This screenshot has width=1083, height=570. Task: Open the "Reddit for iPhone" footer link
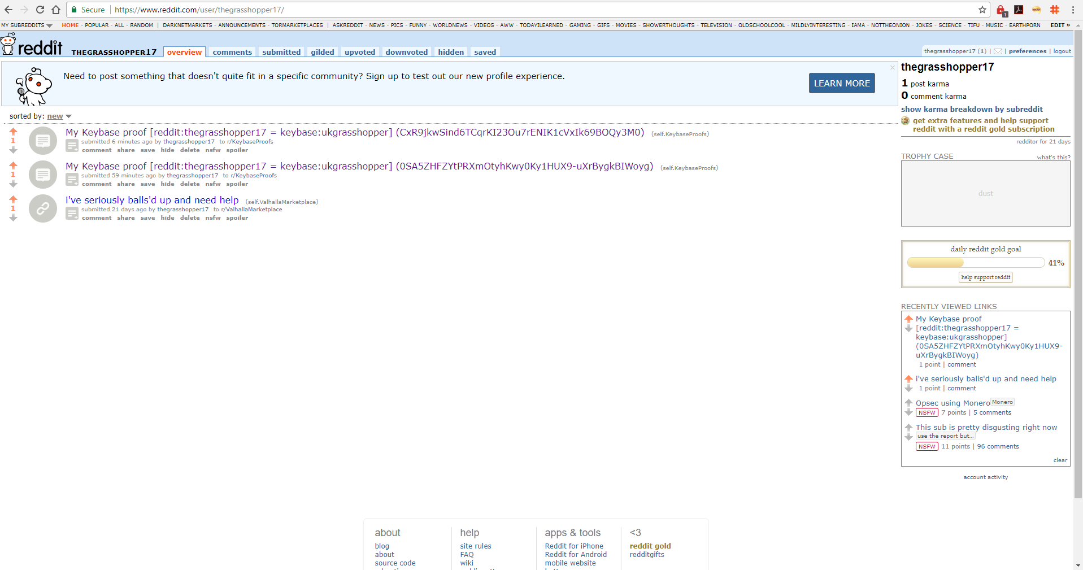tap(574, 546)
